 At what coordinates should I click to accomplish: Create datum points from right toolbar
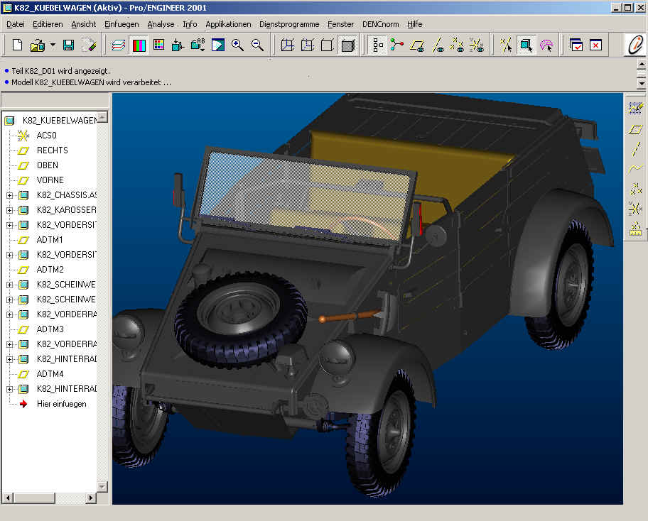(636, 189)
